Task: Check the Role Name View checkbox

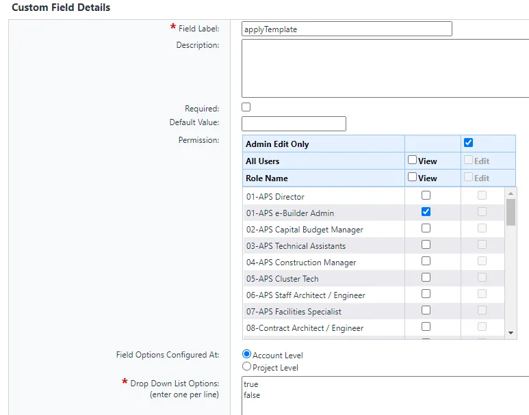Action: point(412,177)
